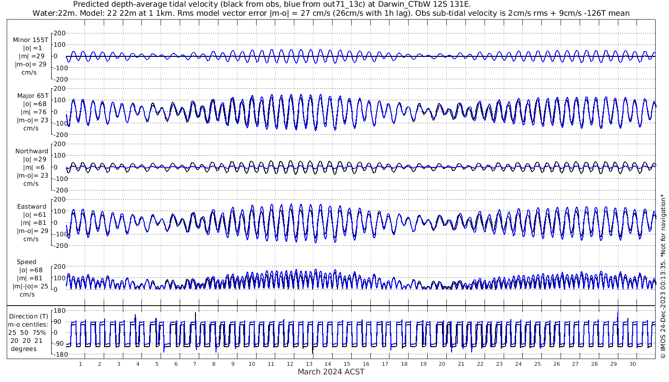The height and width of the screenshot is (382, 669).
Task: Click day 25 tick label on date axis
Action: click(x=537, y=364)
